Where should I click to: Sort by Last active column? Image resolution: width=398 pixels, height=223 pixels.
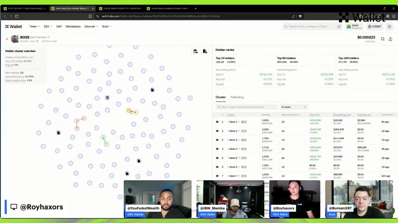(x=388, y=115)
